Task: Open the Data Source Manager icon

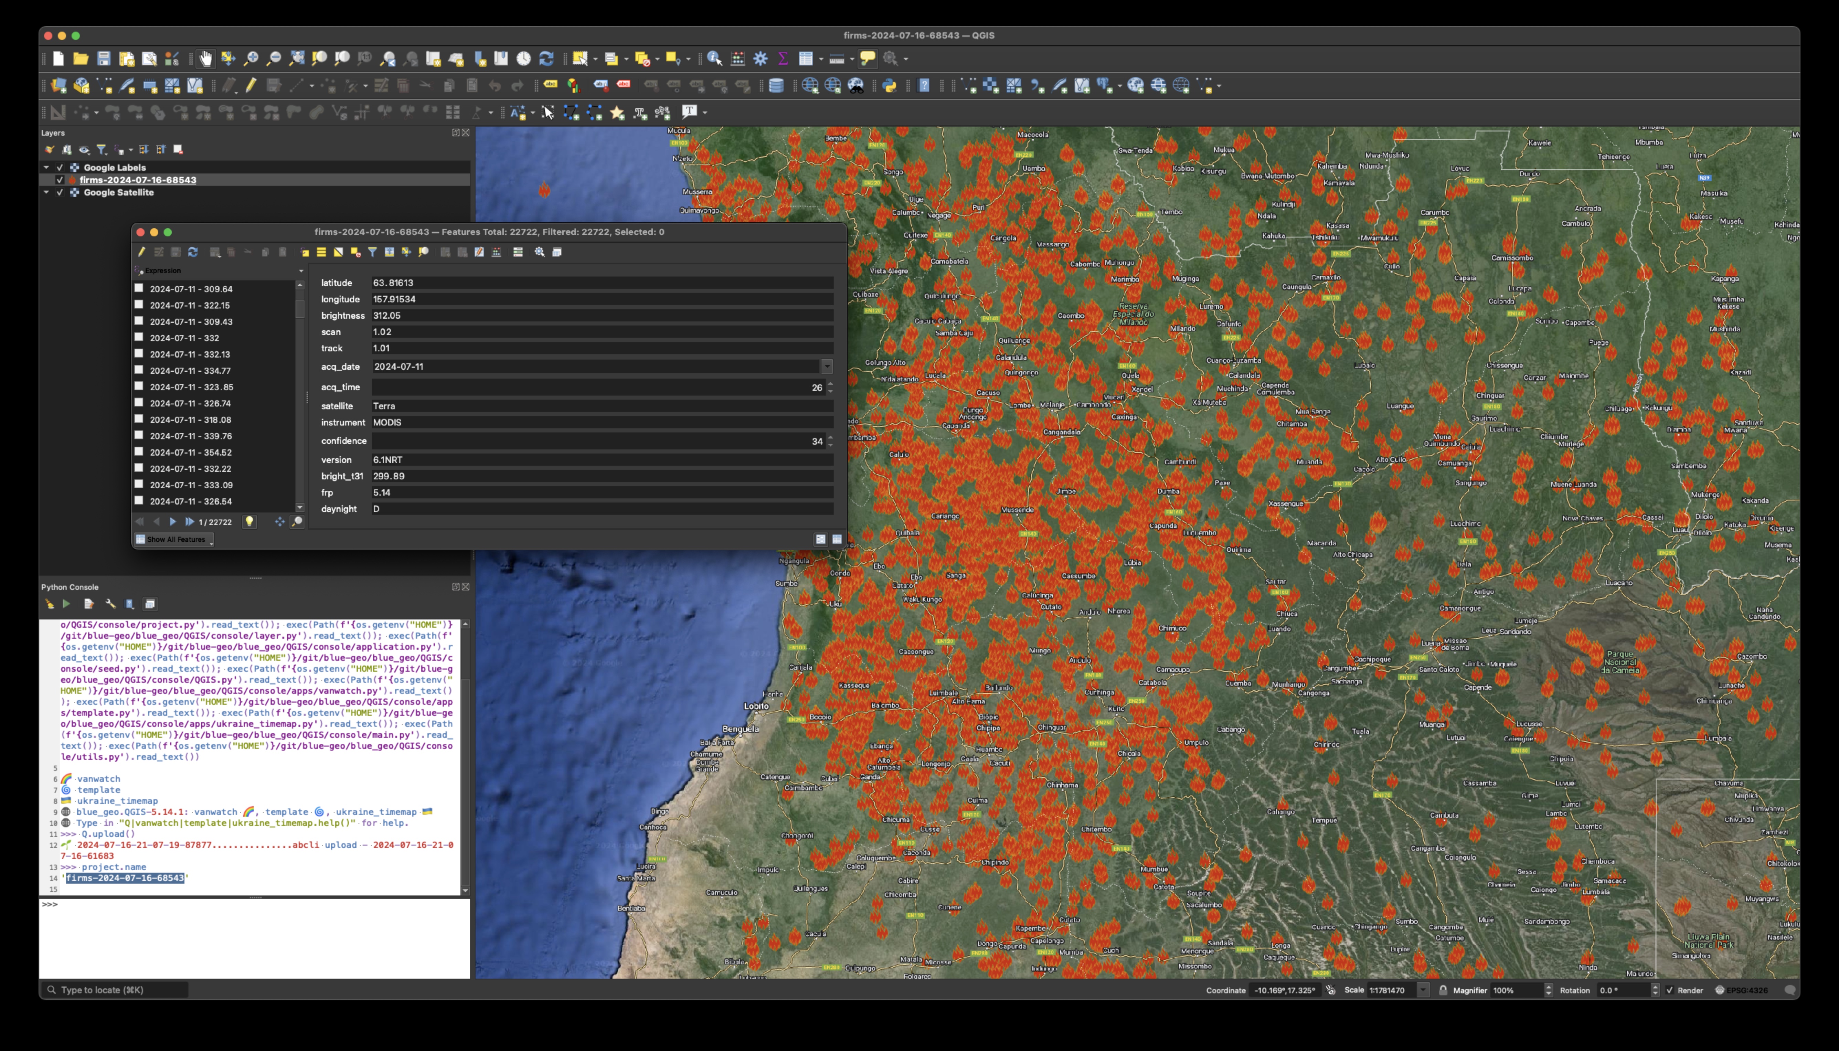Action: click(59, 86)
